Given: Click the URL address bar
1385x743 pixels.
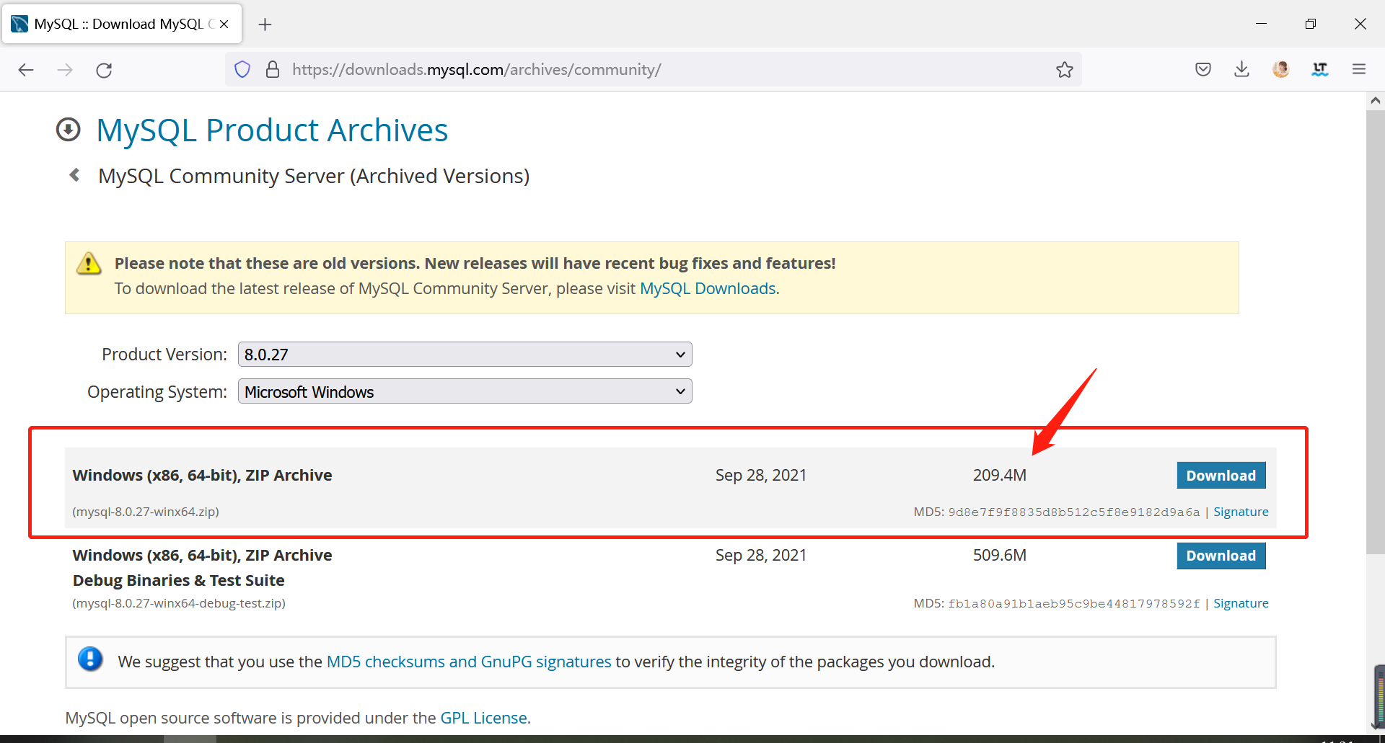Looking at the screenshot, I should point(653,69).
